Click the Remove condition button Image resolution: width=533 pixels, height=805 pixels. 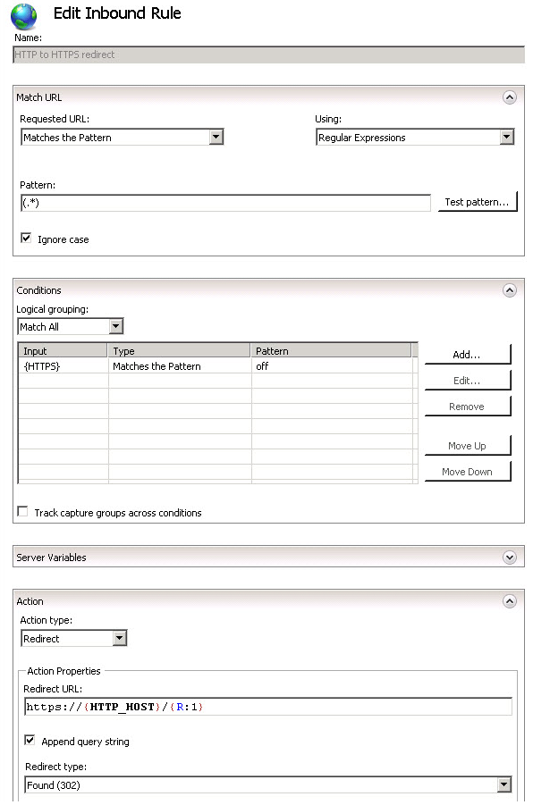point(467,407)
